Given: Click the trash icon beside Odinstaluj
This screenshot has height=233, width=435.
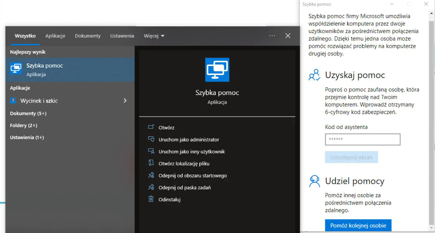Looking at the screenshot, I should (x=151, y=199).
